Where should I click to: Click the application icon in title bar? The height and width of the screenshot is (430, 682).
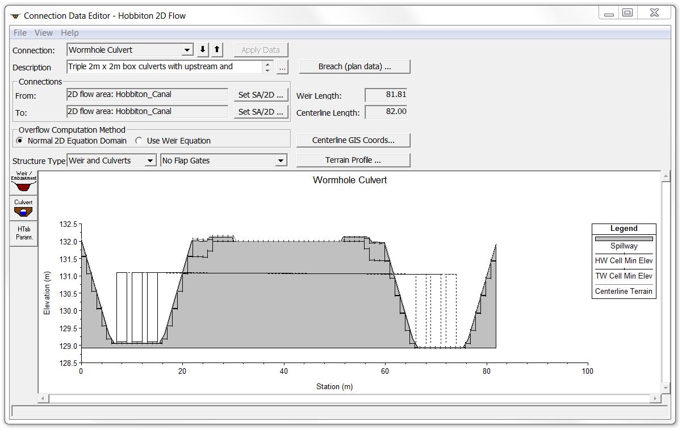15,16
